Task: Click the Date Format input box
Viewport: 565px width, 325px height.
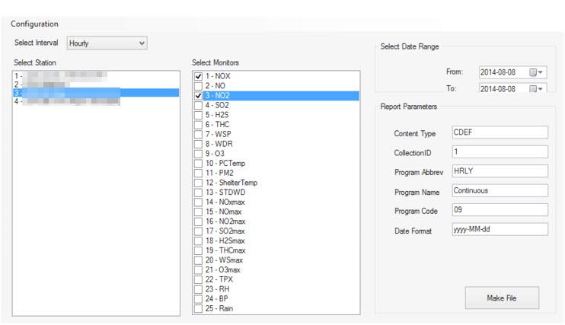Action: [499, 229]
